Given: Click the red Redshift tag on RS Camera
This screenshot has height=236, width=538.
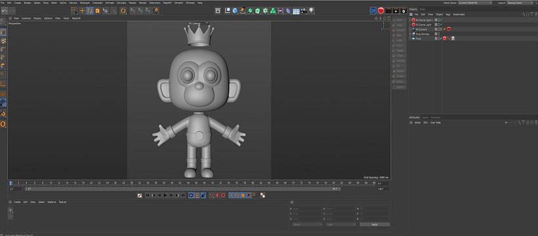Looking at the screenshot, I should coord(449,29).
